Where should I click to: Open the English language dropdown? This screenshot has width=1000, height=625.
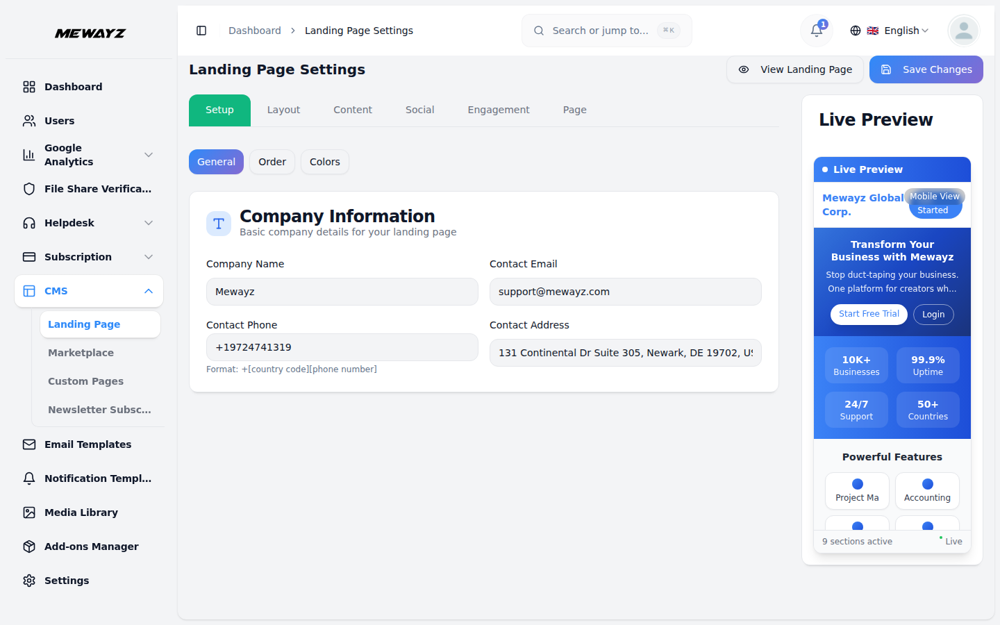[899, 31]
